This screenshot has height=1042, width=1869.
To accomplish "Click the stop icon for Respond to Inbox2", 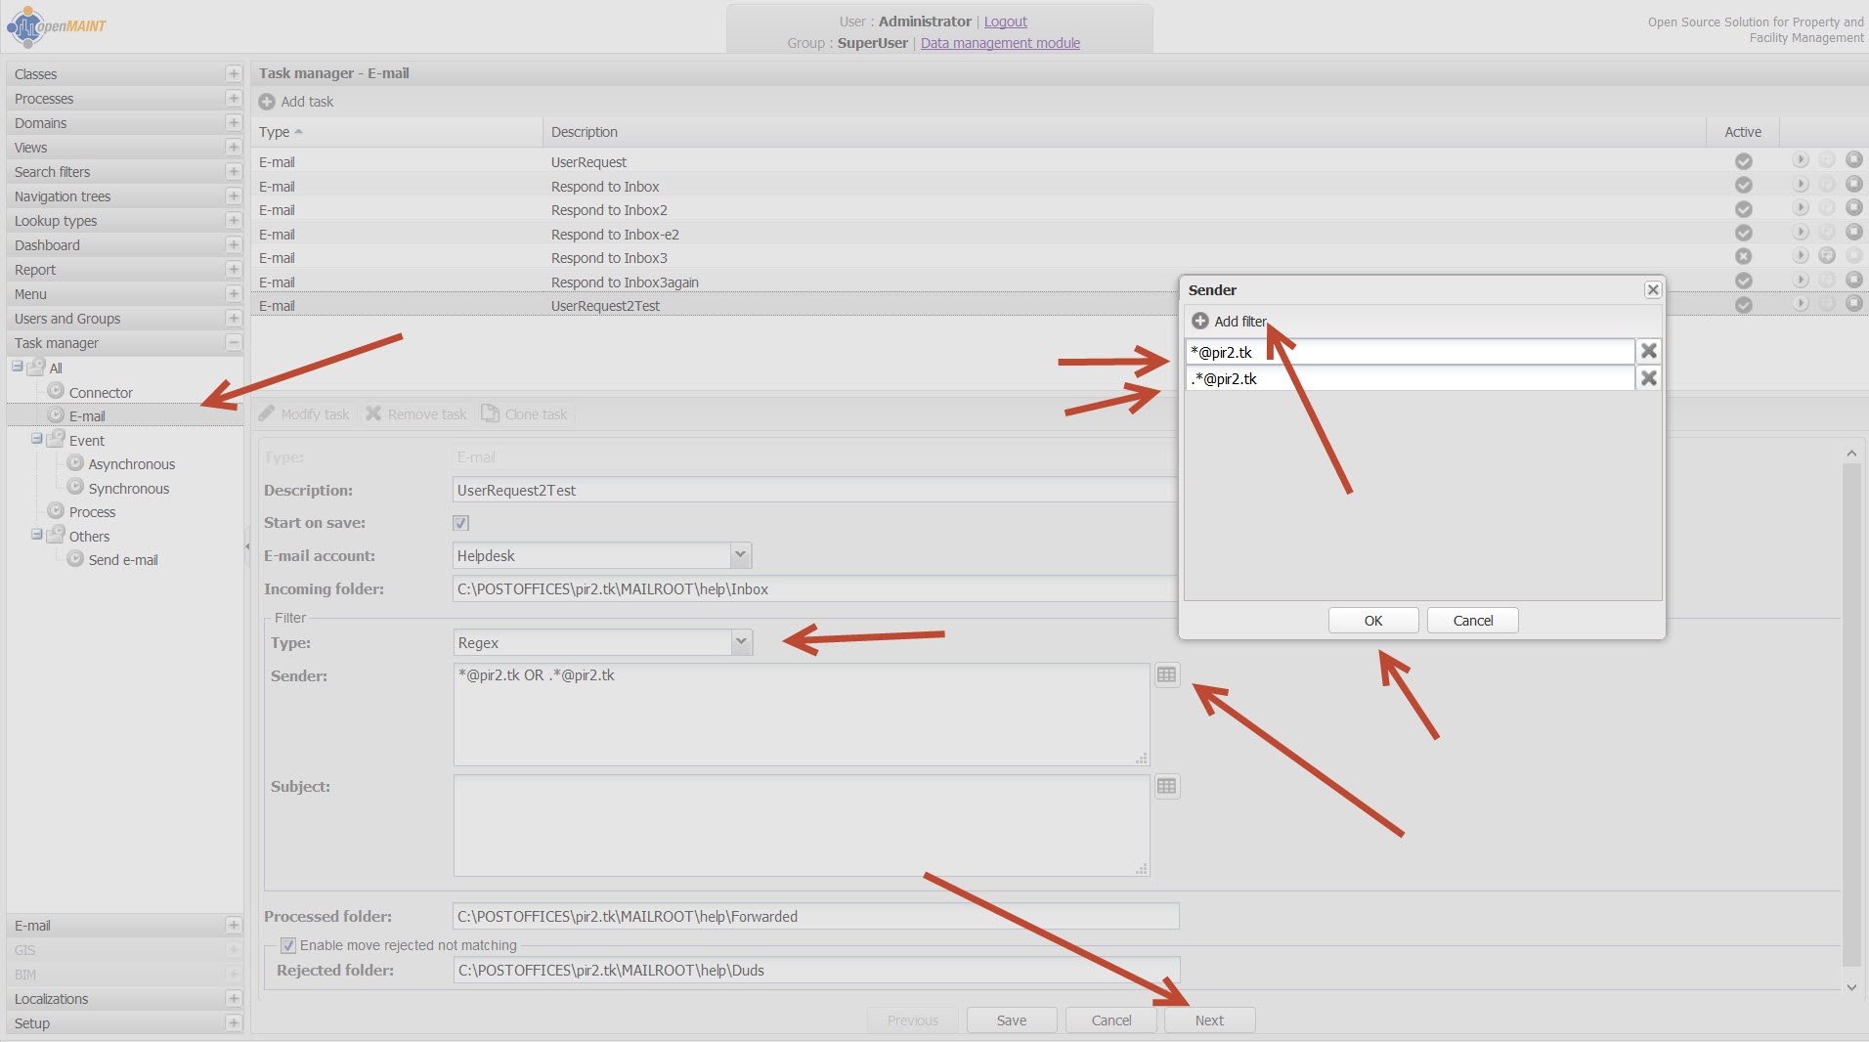I will 1852,208.
